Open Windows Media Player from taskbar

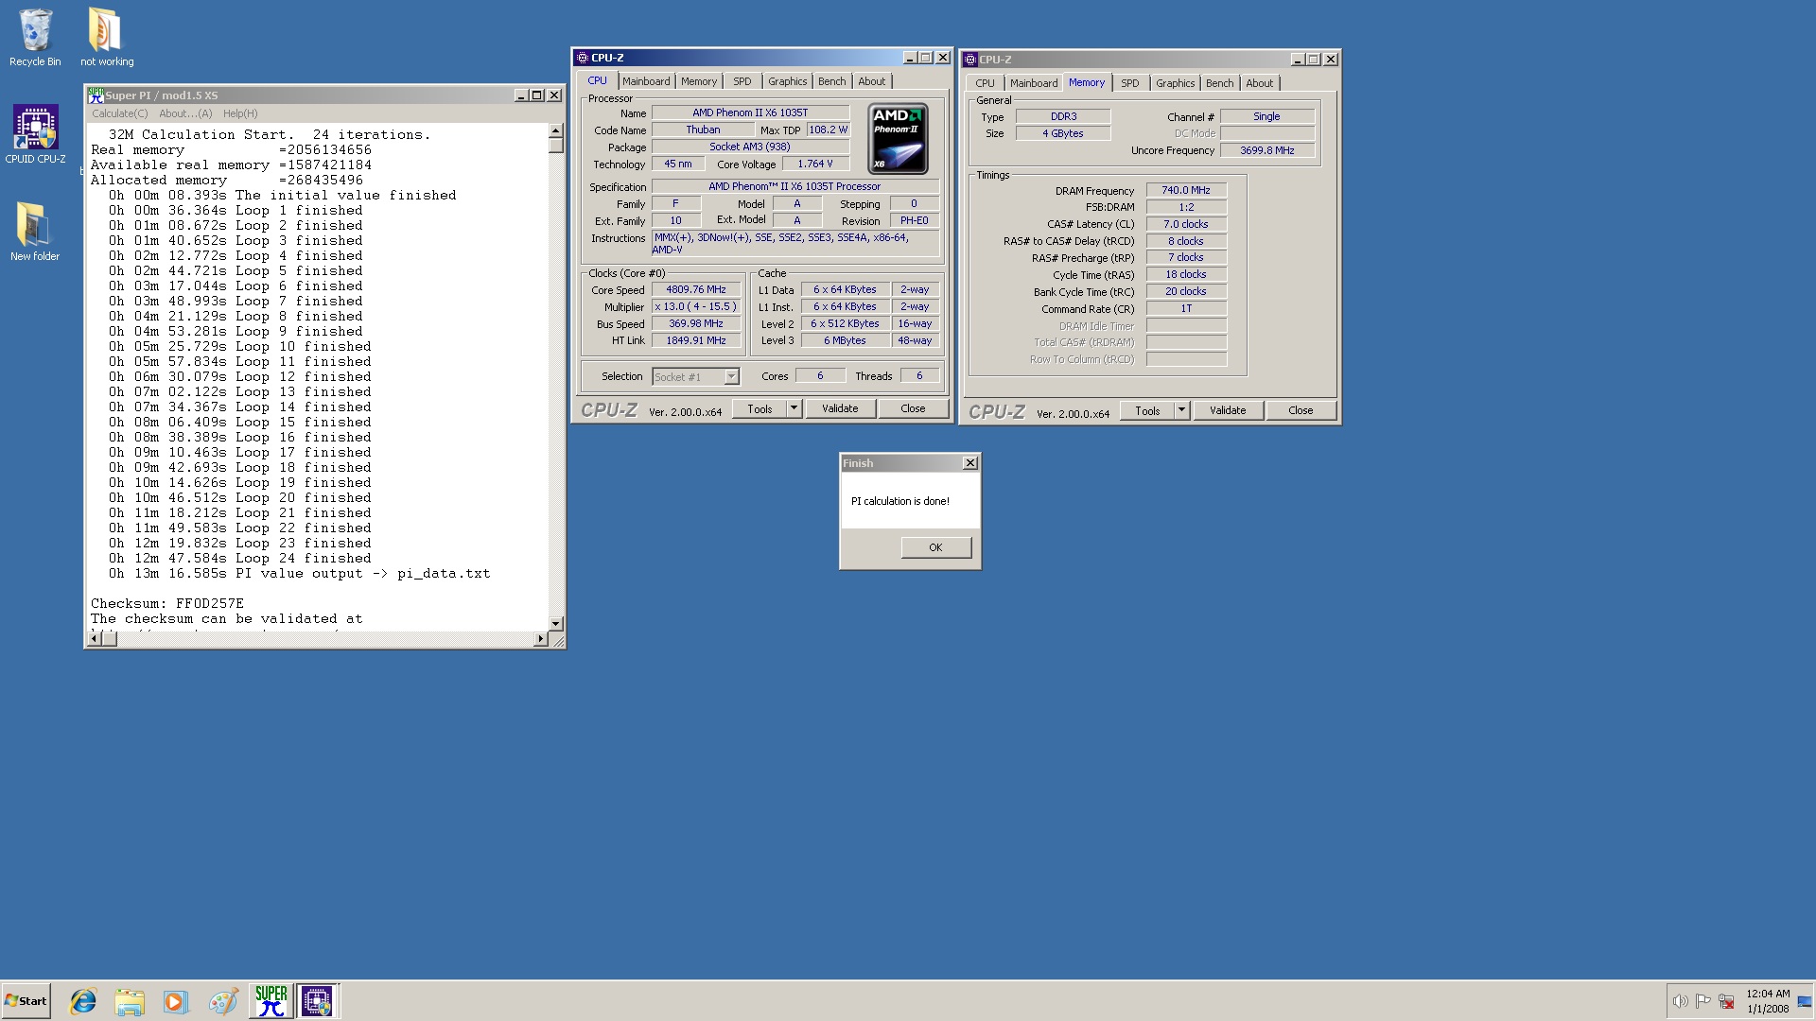[x=176, y=1001]
